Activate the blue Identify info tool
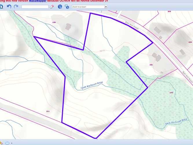The image size is (193, 145). [x=60, y=7]
